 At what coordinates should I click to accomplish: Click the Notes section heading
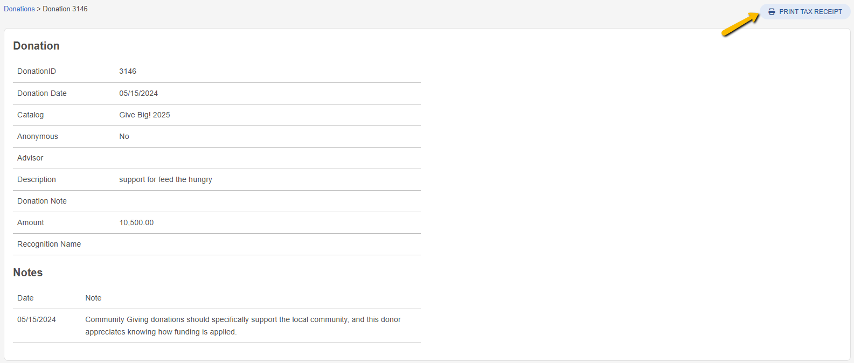[28, 273]
